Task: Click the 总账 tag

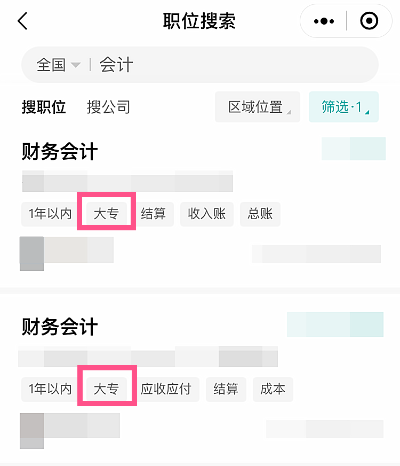Action: point(260,214)
